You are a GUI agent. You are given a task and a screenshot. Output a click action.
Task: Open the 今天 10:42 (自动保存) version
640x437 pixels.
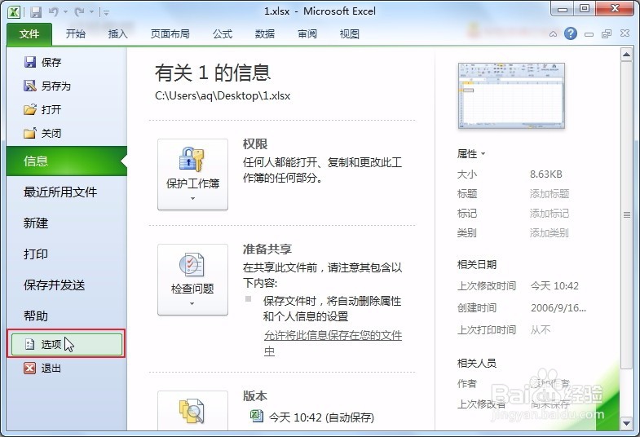click(321, 417)
